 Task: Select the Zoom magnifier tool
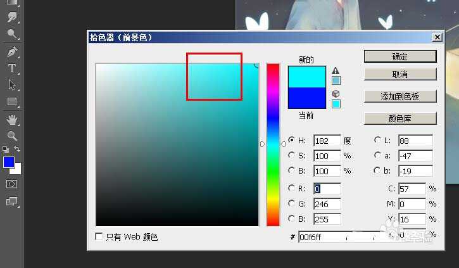(11, 136)
